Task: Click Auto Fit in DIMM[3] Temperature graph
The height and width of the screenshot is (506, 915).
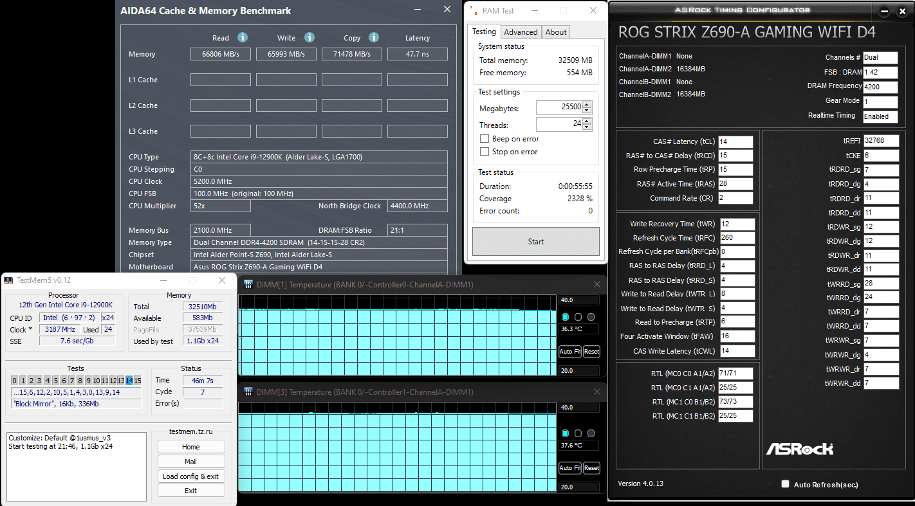Action: tap(570, 468)
